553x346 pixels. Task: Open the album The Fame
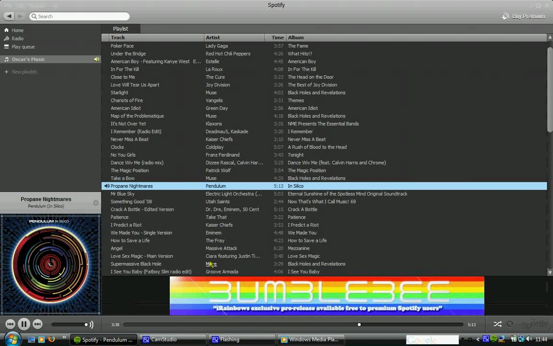(298, 46)
